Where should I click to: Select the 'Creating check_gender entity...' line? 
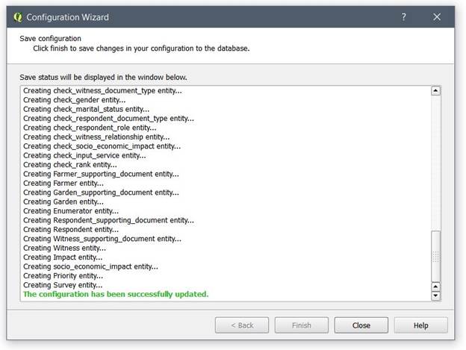click(x=74, y=100)
